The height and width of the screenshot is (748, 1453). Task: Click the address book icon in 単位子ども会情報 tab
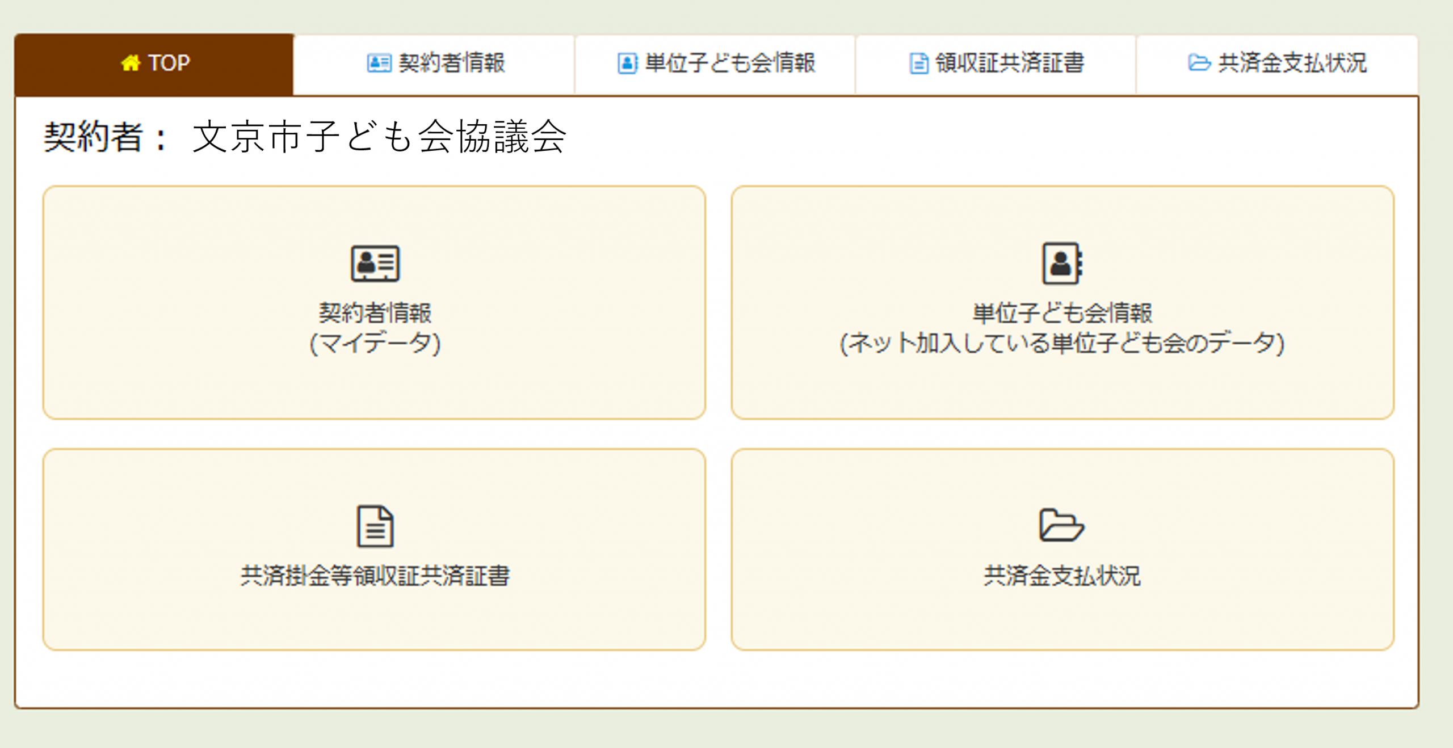pos(627,63)
